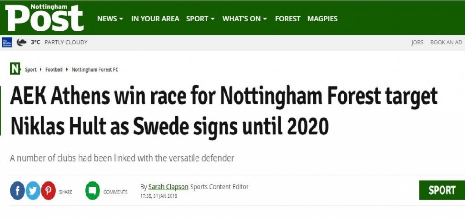
Task: Click the green N breadcrumb home icon
Action: (x=15, y=69)
